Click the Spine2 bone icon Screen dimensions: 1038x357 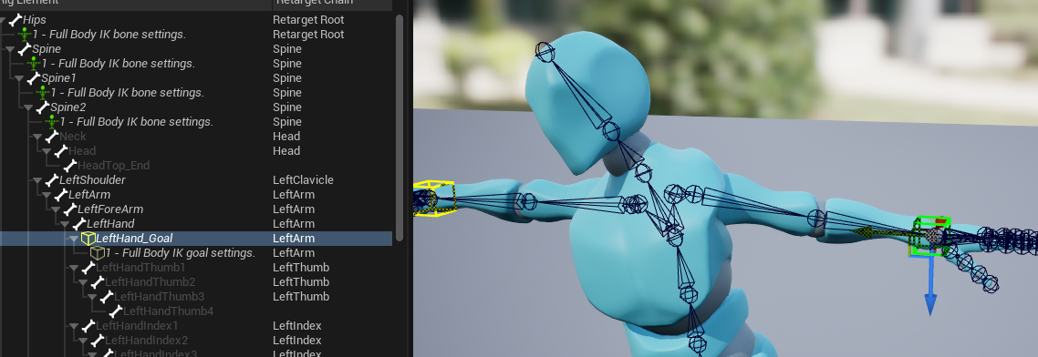click(42, 107)
